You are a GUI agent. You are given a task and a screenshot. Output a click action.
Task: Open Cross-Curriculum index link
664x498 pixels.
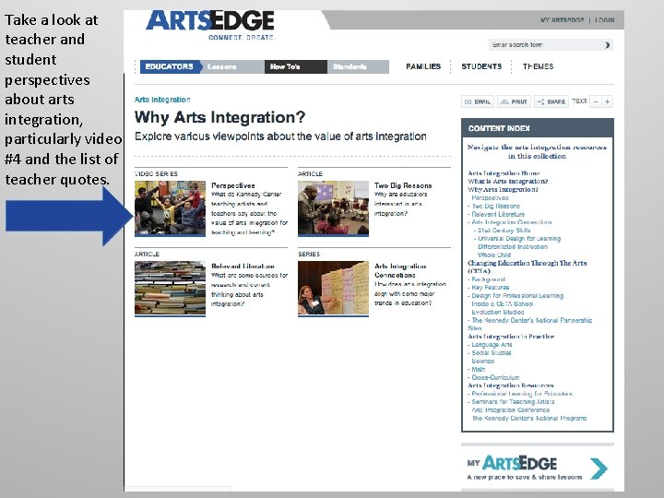pyautogui.click(x=495, y=377)
